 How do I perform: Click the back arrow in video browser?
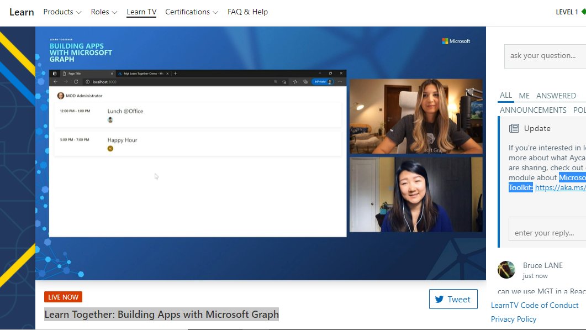pos(55,82)
